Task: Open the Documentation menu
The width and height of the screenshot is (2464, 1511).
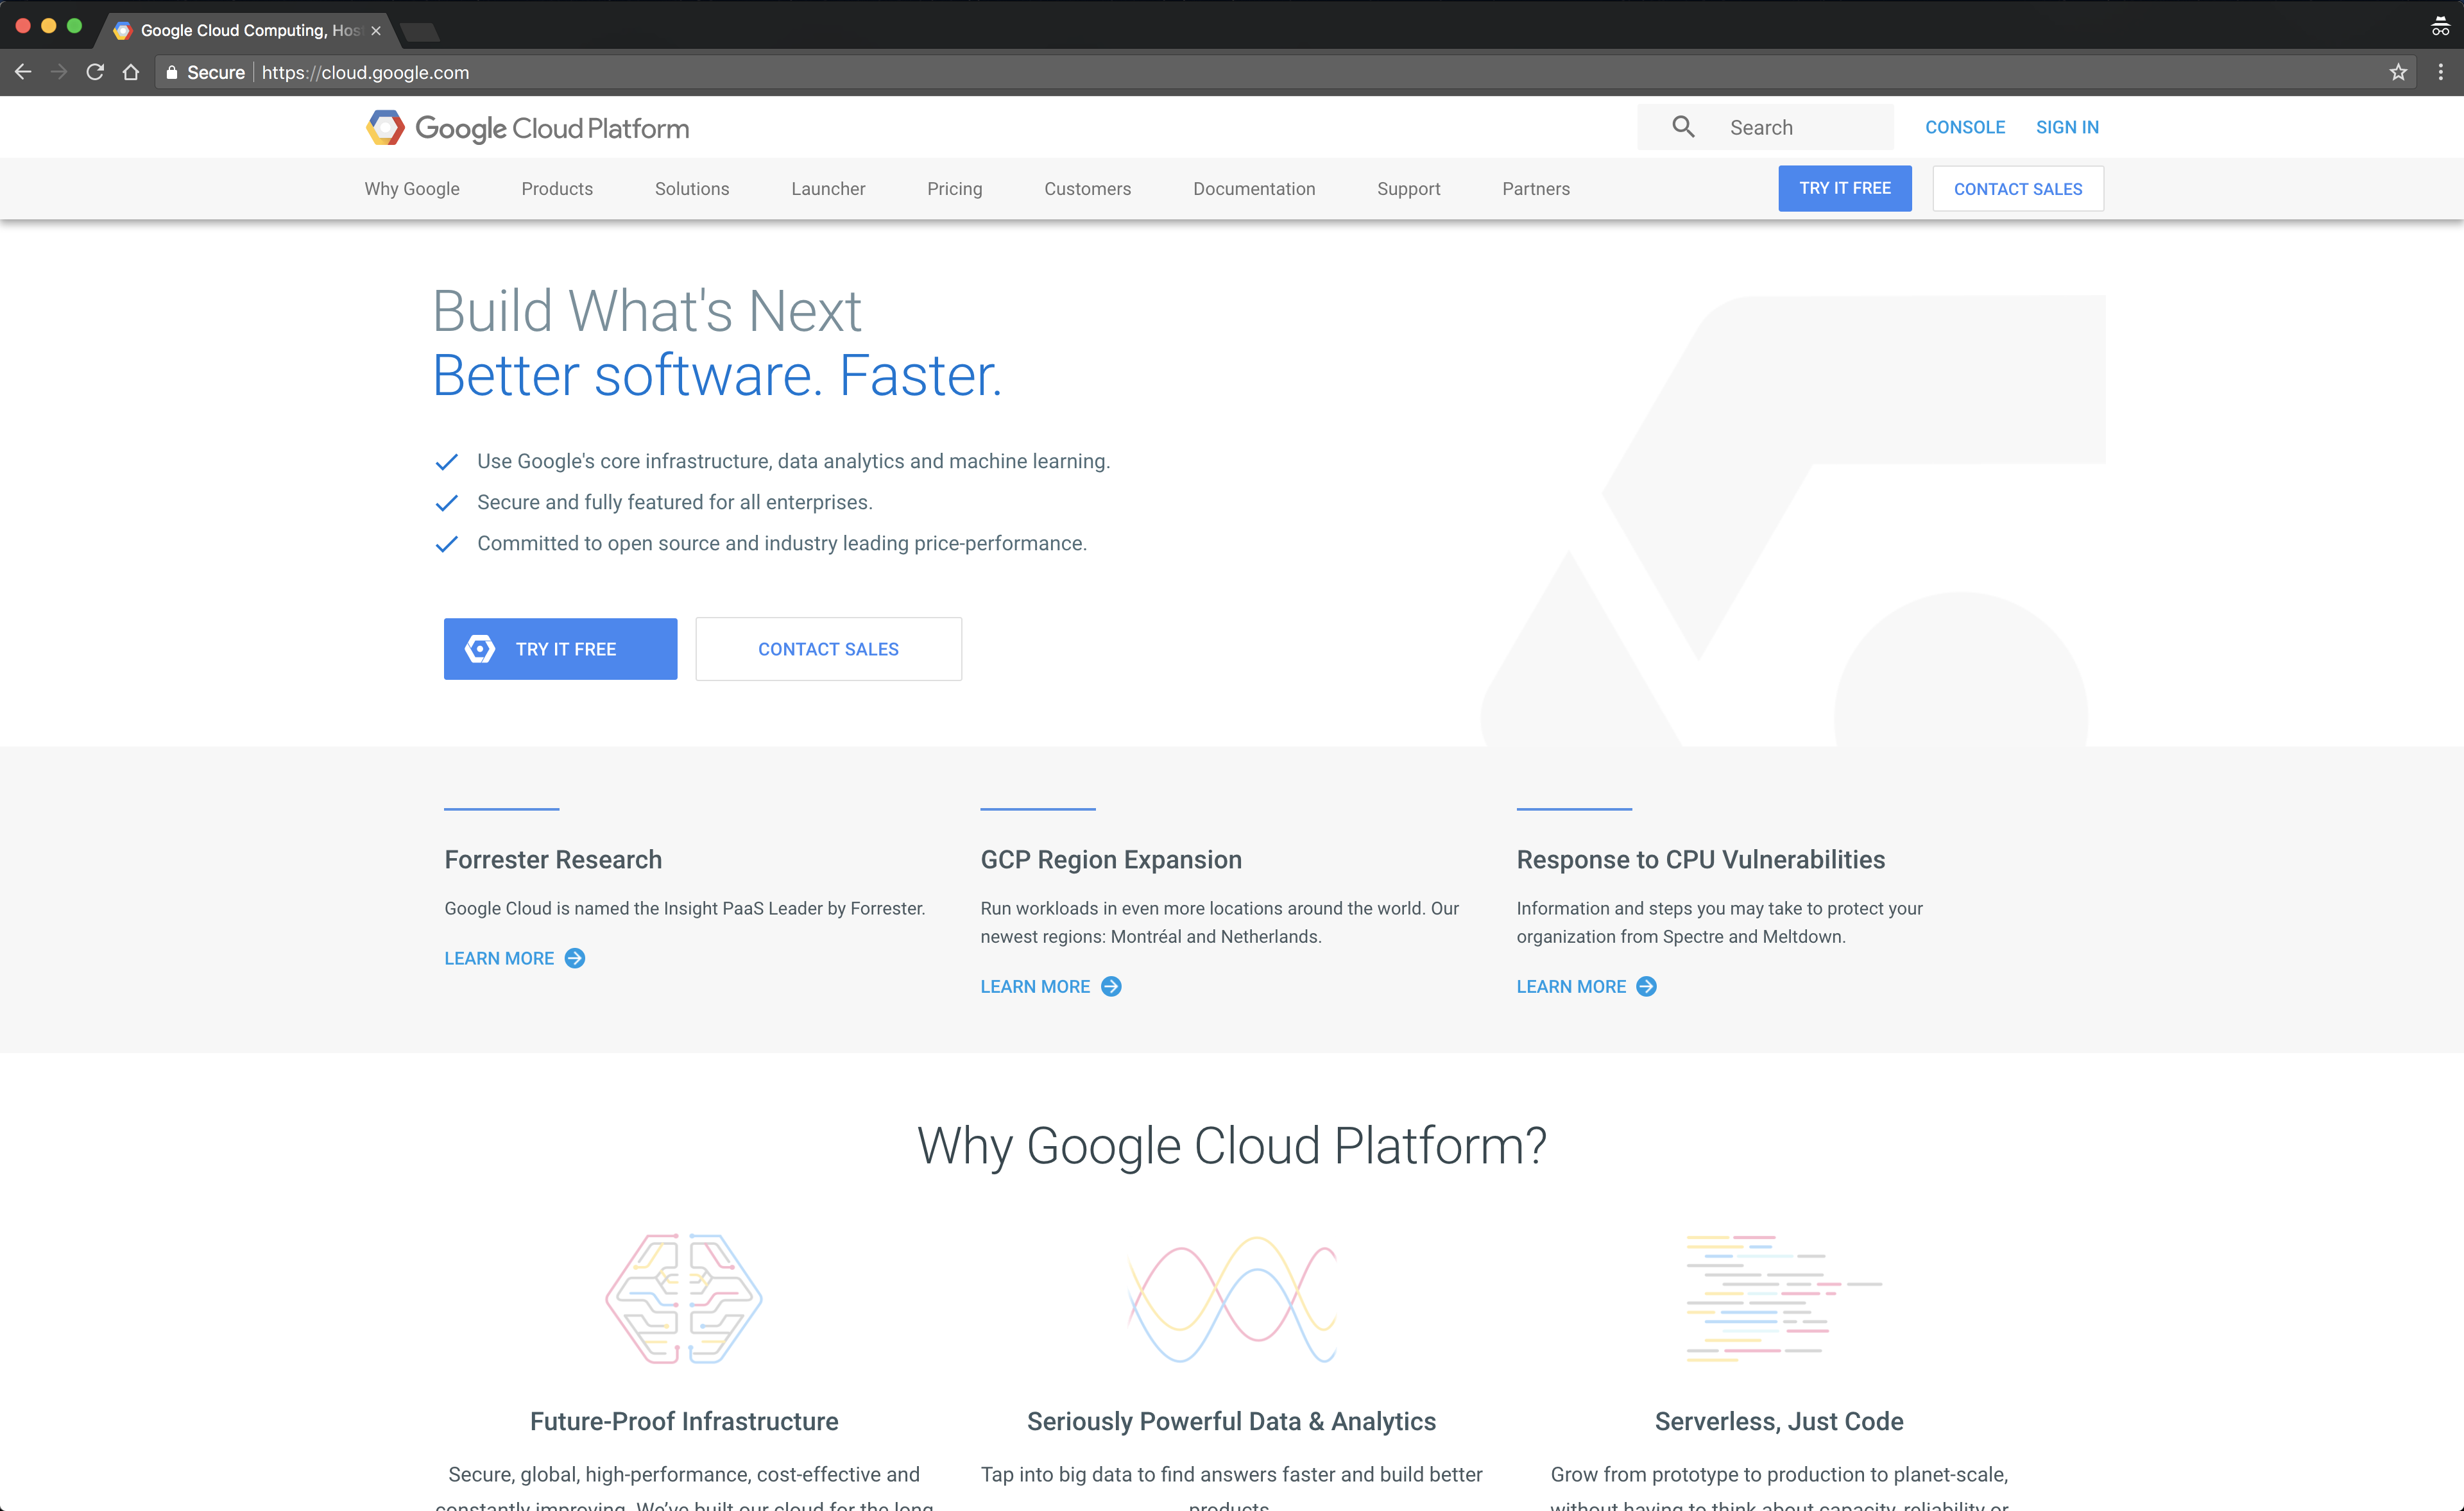Action: [x=1254, y=189]
